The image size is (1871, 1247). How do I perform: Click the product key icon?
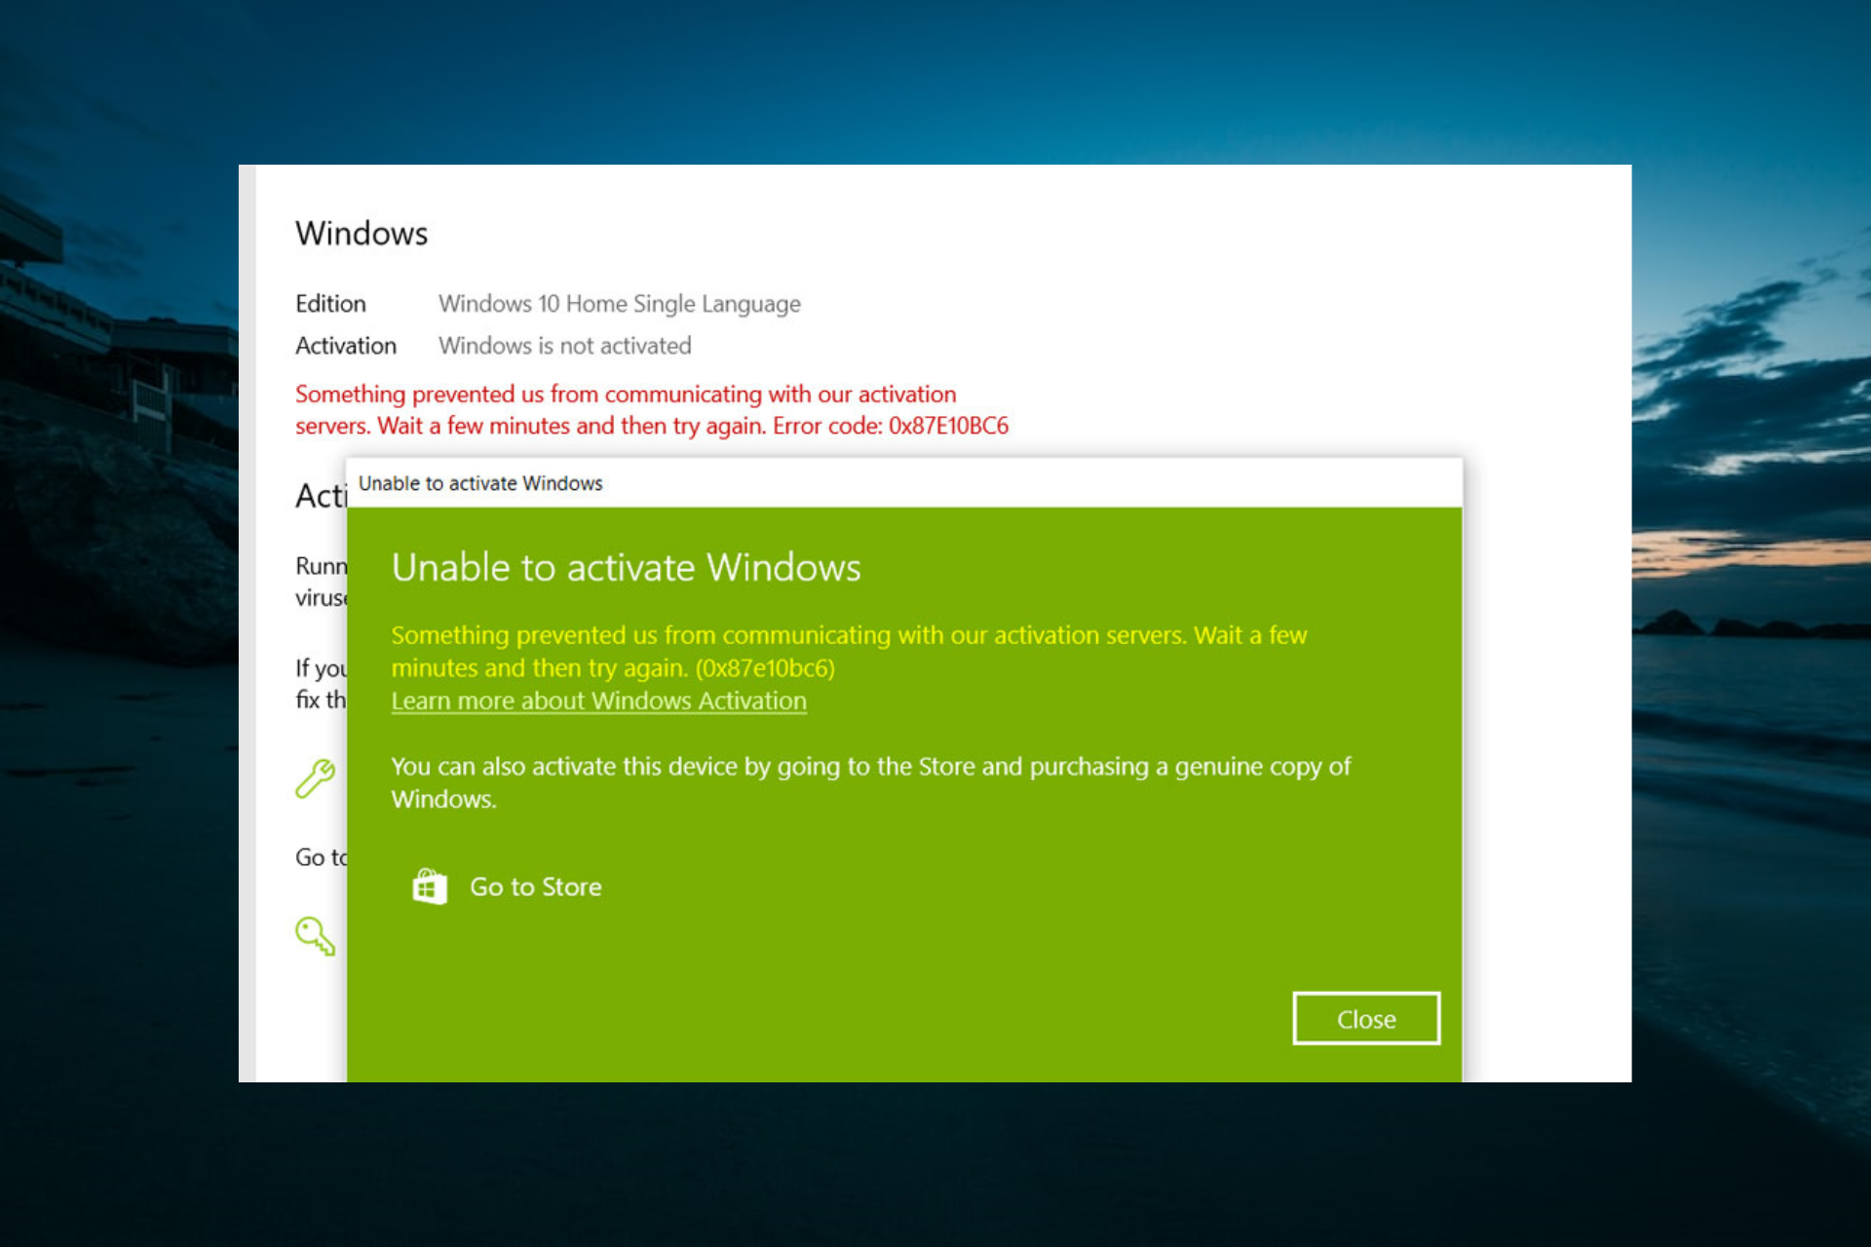tap(316, 935)
